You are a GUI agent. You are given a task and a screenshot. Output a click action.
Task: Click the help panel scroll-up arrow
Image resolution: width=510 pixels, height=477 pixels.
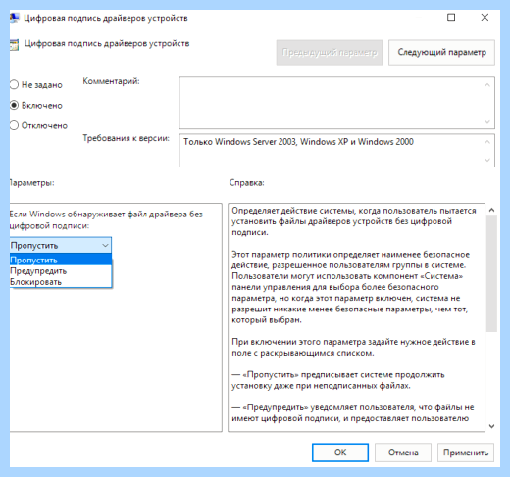pyautogui.click(x=491, y=210)
